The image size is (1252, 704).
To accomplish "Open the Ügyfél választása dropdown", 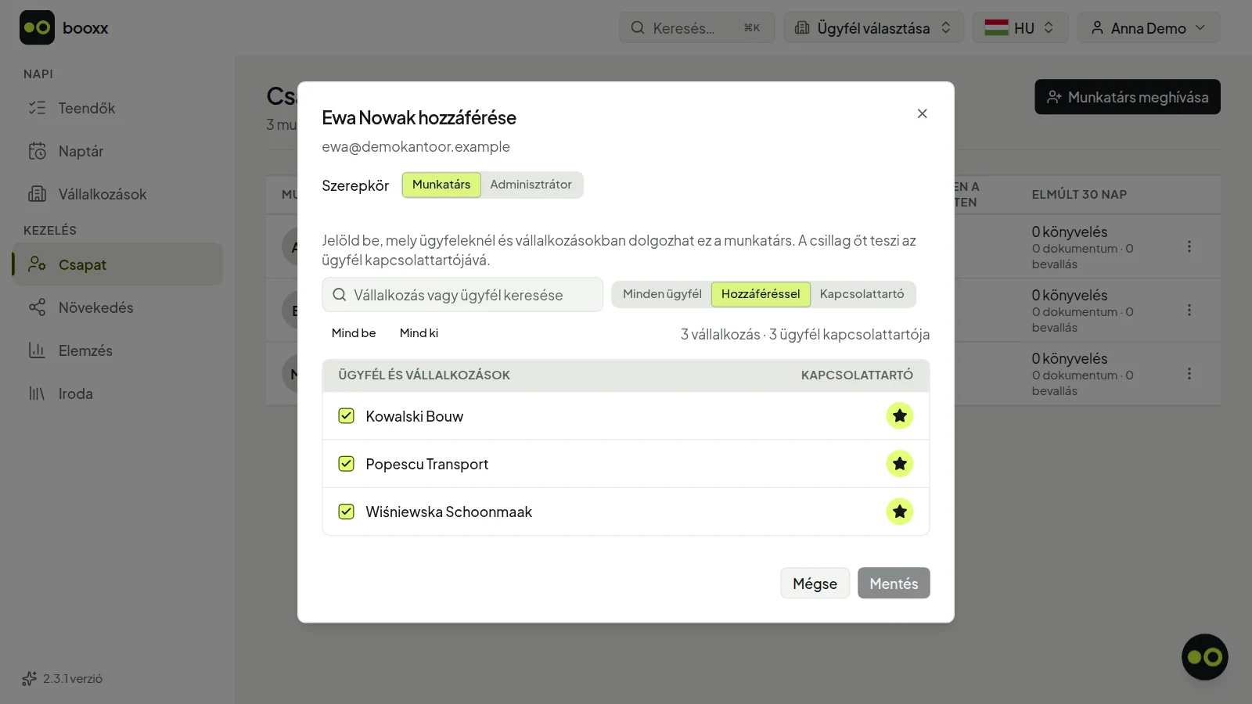I will pos(873,27).
